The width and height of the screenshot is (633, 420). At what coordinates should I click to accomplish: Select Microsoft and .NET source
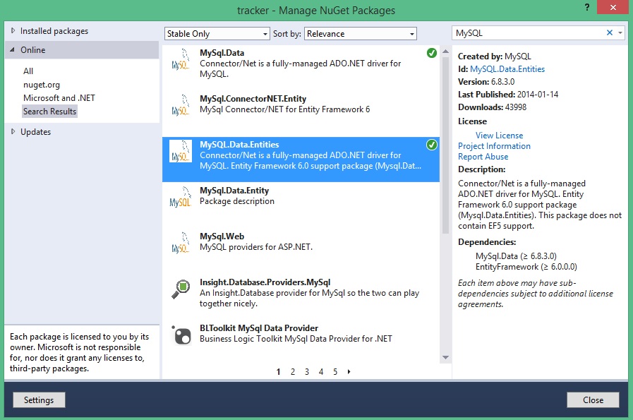pyautogui.click(x=59, y=98)
